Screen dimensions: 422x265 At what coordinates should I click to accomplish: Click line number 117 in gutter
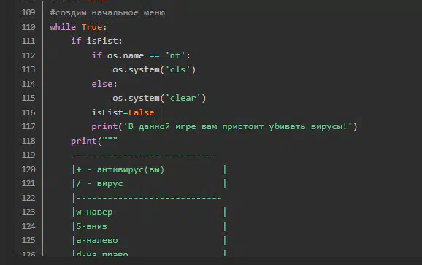click(28, 126)
